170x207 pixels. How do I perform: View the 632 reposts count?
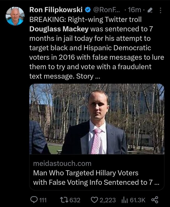75,200
